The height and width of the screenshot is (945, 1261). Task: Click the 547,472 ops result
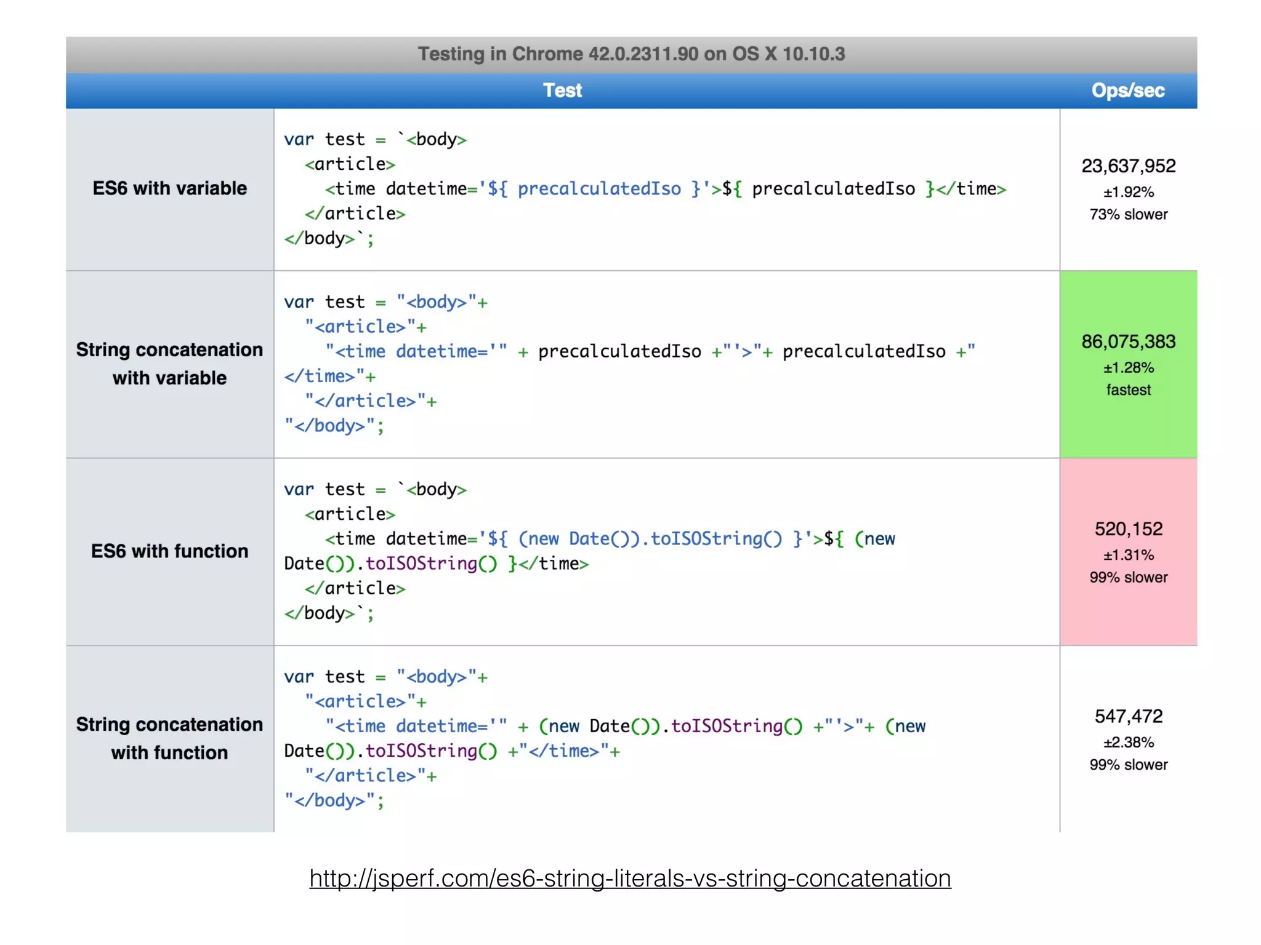point(1128,716)
